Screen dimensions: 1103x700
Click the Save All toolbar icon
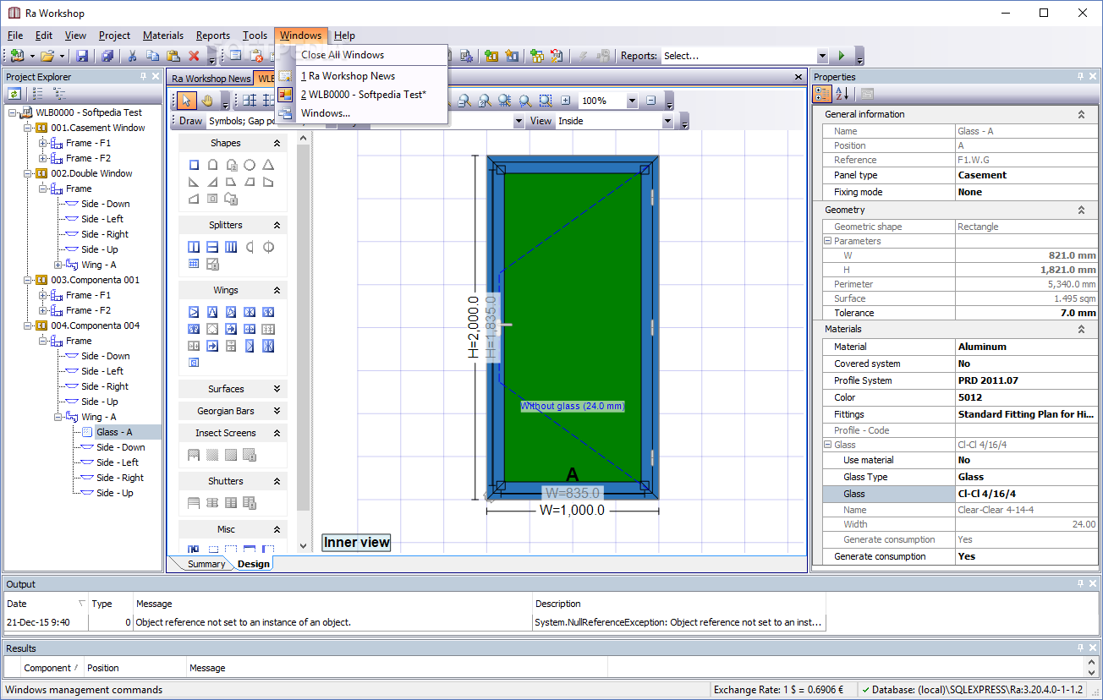point(107,56)
